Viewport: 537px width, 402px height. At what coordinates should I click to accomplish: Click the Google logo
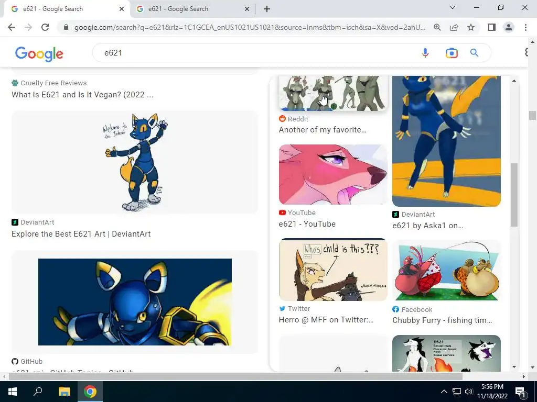coord(39,54)
